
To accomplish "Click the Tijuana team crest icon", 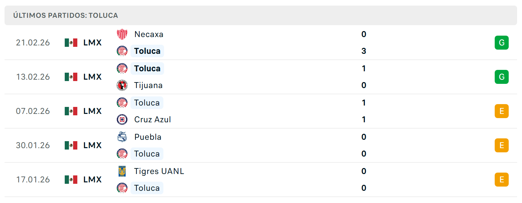I will point(122,85).
